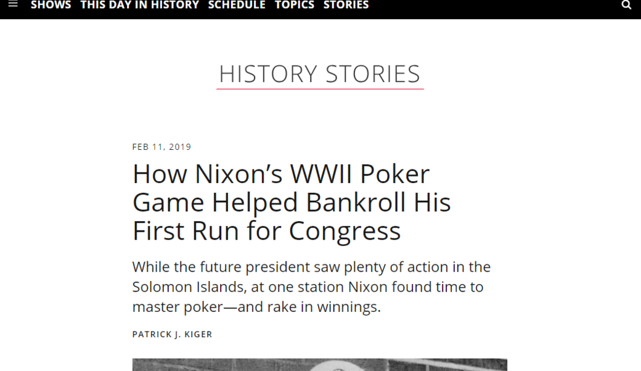Click the red underline beneath HISTORY STORIES
641x371 pixels.
[x=319, y=88]
